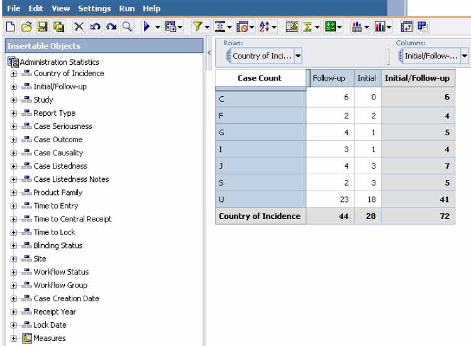471x346 pixels.
Task: Click the Save As toolbar icon
Action: tap(58, 27)
